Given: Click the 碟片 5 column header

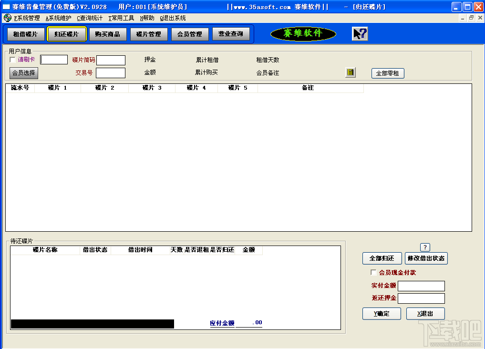Looking at the screenshot, I should 237,88.
